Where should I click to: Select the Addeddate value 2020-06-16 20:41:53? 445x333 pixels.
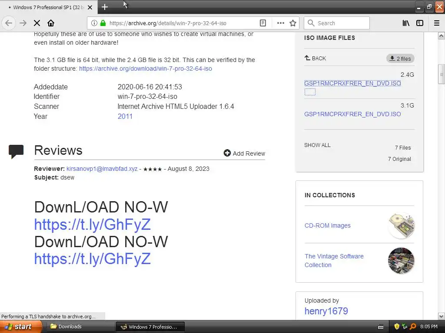150,87
